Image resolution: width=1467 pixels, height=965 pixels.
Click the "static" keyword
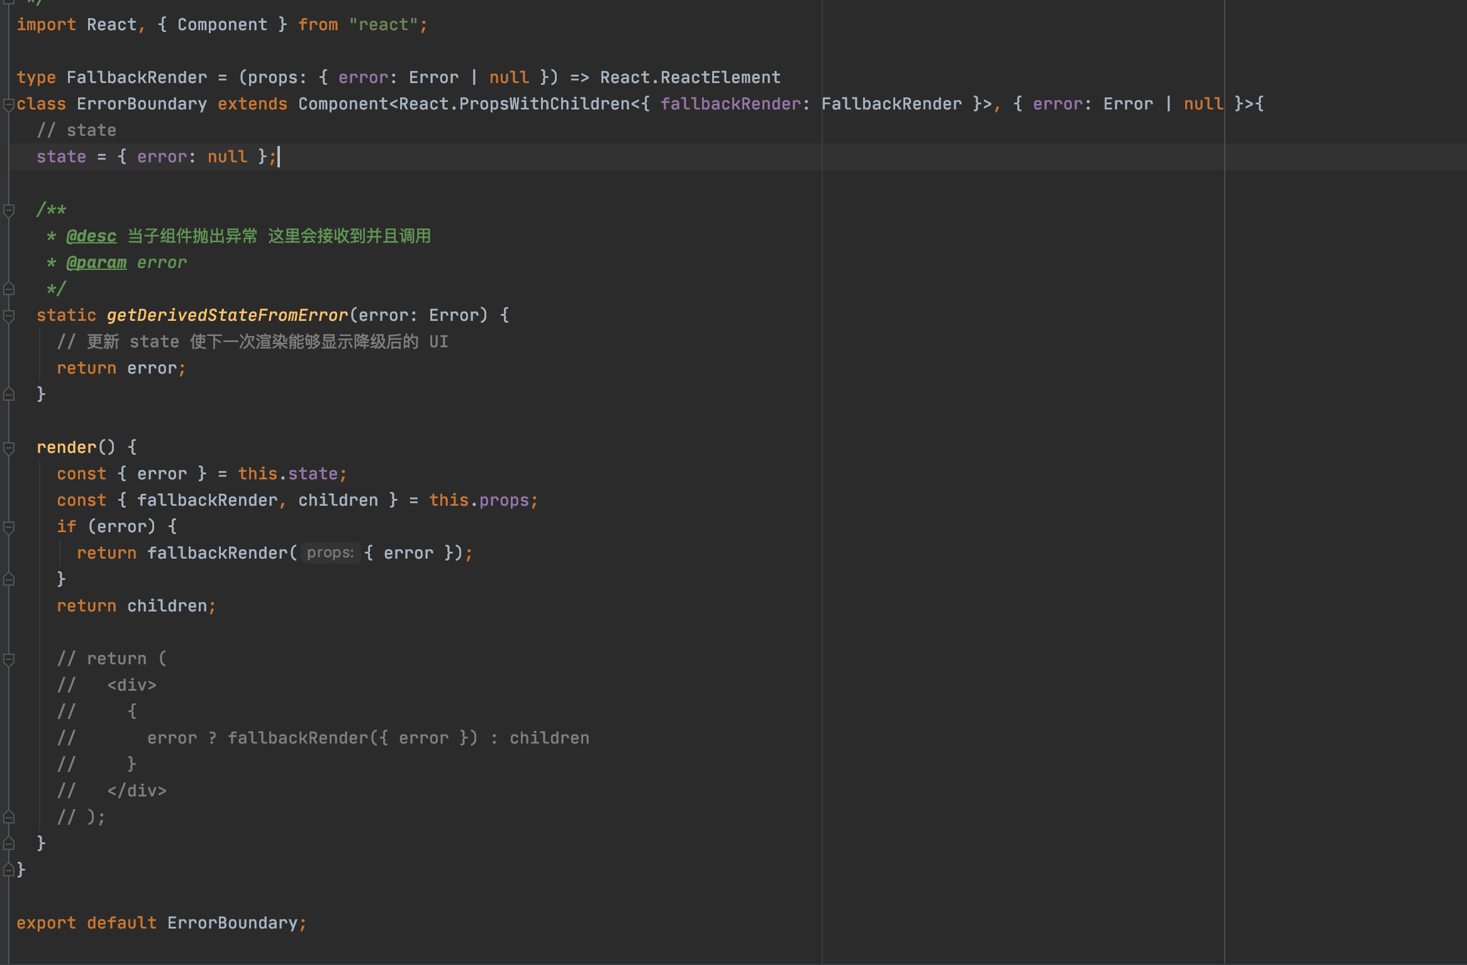66,315
